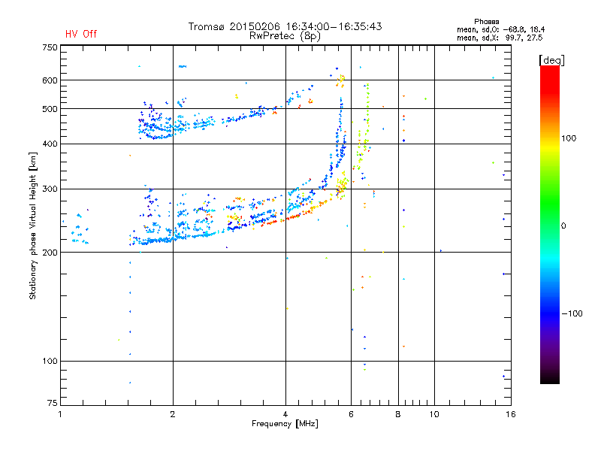Click the 'Phases' header text
Viewport: 601px width, 451px height.
[x=486, y=22]
